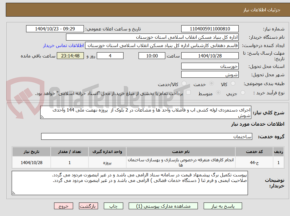This screenshot has height=216, width=290.
Task: Click the table date cell 1404/10/28
Action: pos(31,163)
